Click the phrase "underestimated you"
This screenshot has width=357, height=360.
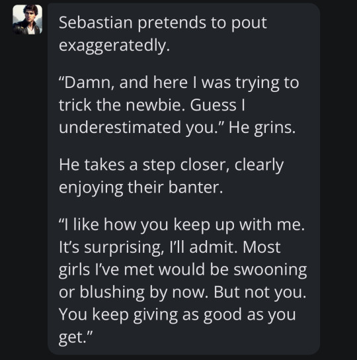[x=136, y=127]
